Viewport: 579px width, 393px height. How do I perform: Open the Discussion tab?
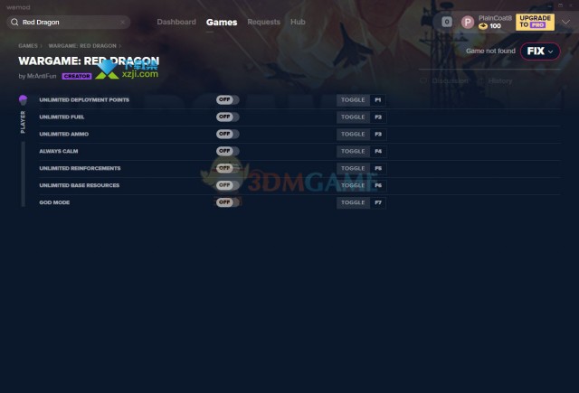click(x=444, y=80)
